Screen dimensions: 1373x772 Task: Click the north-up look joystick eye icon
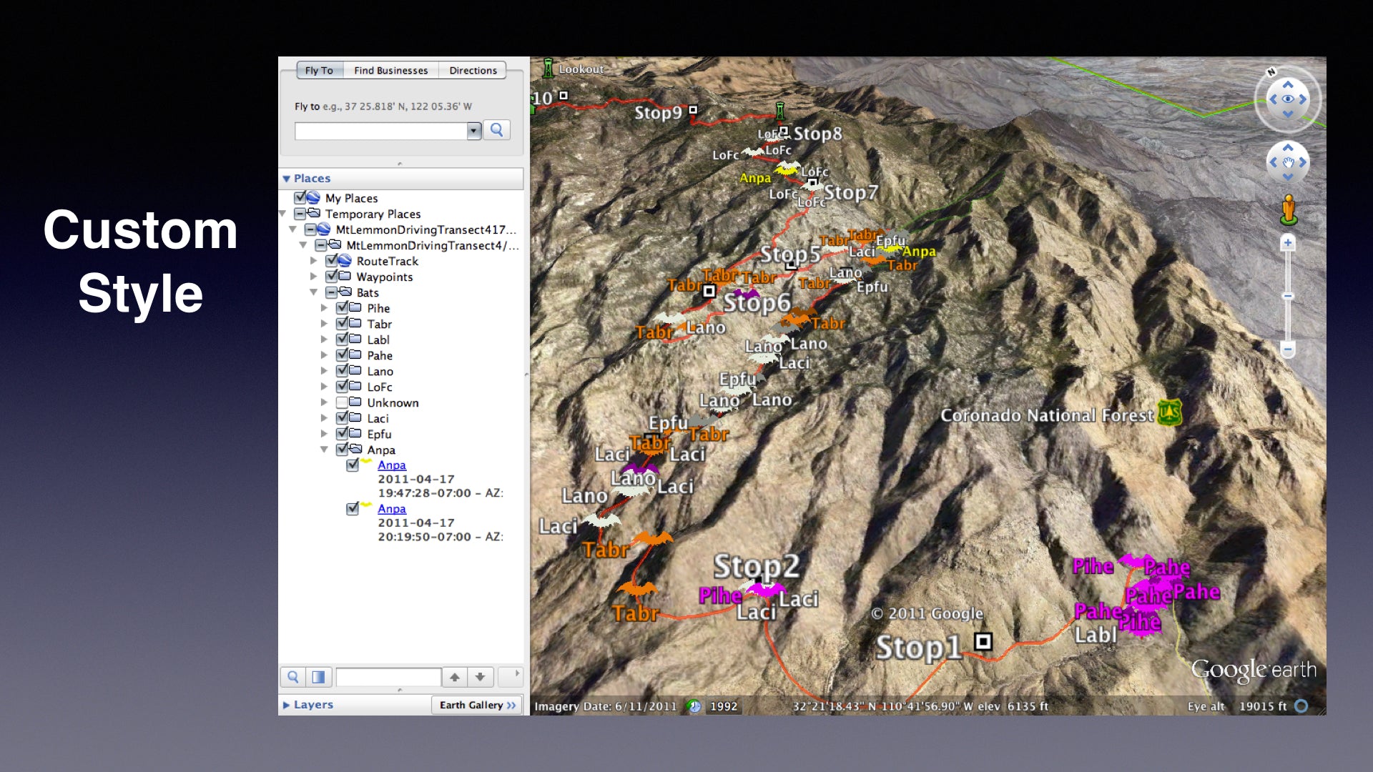coord(1288,99)
